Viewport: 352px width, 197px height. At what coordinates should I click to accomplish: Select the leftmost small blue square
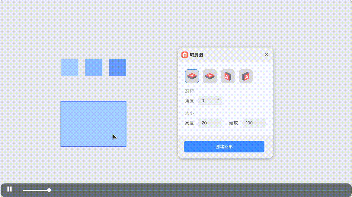[x=70, y=67]
